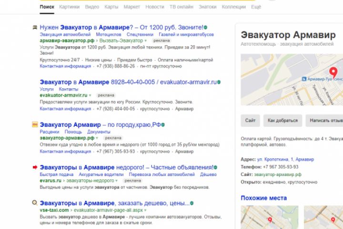
Task: Click the green badge after 'по городу,краю,РФ' title
Action: 163,125
